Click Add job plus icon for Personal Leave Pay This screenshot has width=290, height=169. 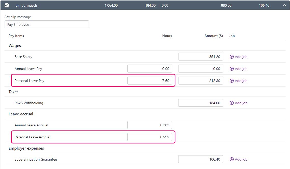[231, 81]
